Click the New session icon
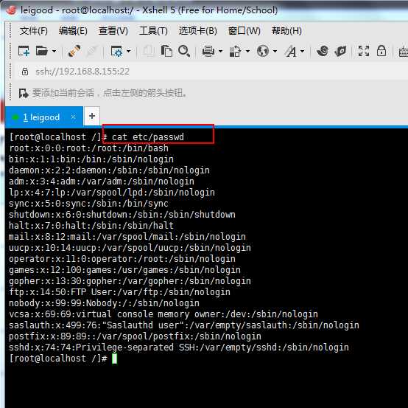Screen dimensions: 408x408 click(x=24, y=51)
